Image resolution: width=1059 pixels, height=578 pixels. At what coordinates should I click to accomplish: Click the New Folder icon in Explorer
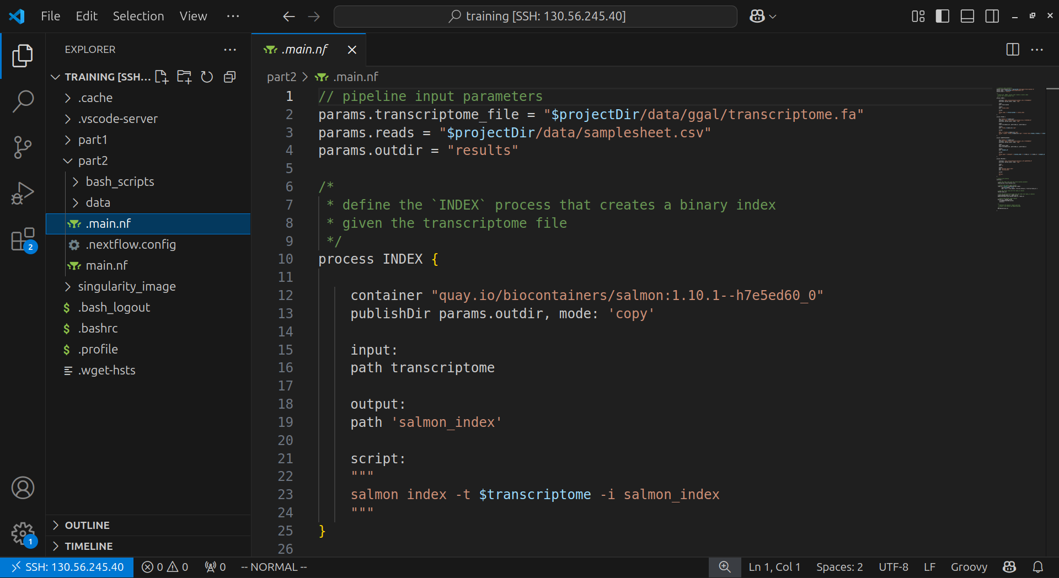coord(184,77)
